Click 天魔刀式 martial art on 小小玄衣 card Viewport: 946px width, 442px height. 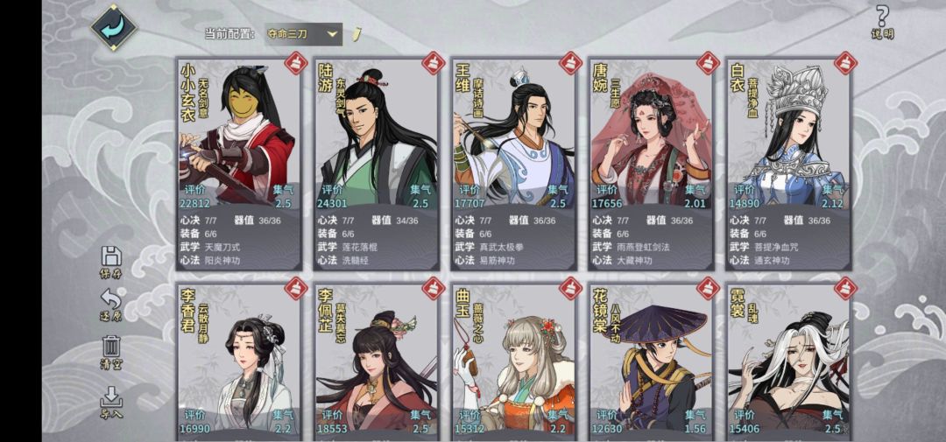click(x=222, y=247)
